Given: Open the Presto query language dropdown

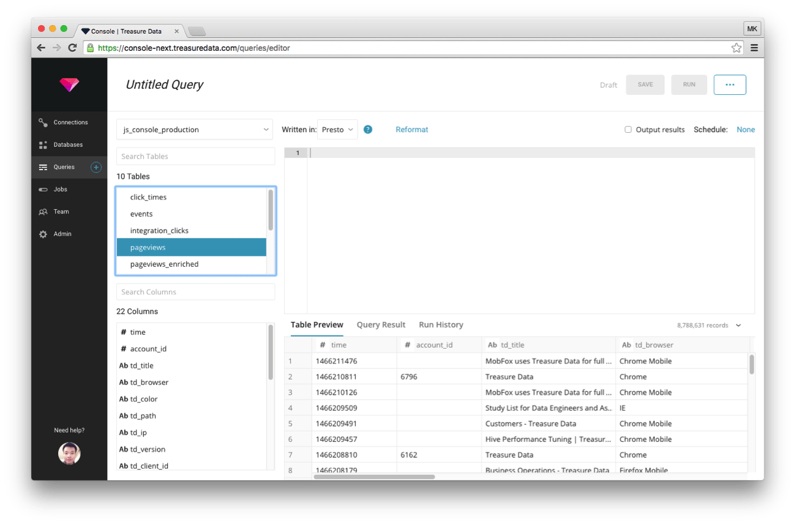Looking at the screenshot, I should pos(337,130).
